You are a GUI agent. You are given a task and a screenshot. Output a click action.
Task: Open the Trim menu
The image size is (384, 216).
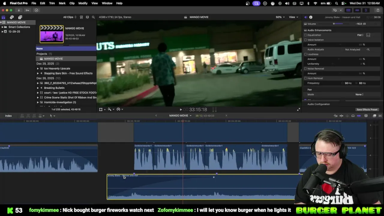coord(52,3)
